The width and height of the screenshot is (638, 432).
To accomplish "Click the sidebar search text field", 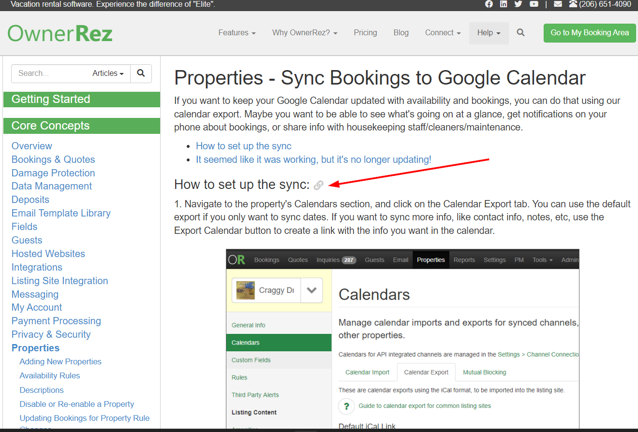I will [48, 73].
